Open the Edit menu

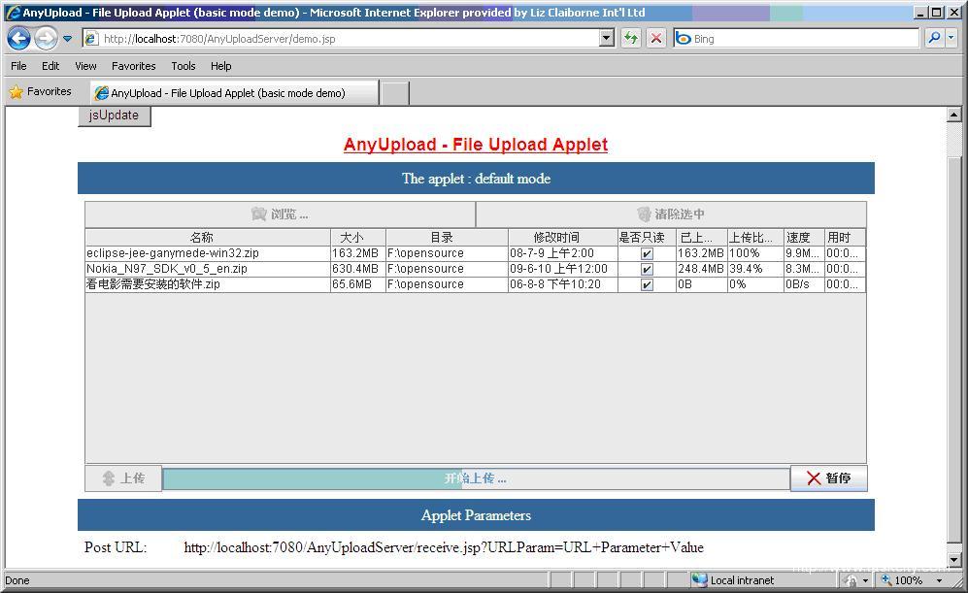[50, 66]
